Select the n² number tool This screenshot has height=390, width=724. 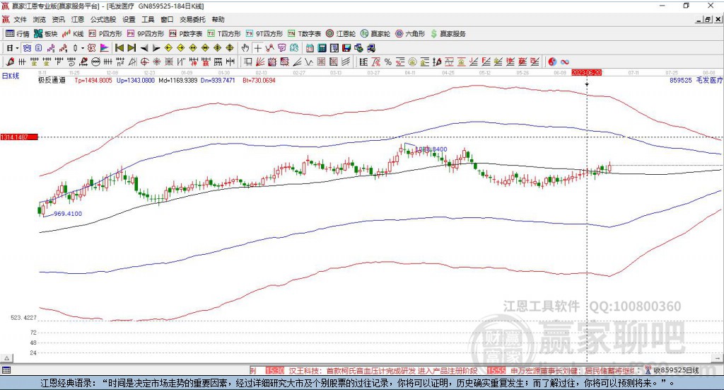120,62
